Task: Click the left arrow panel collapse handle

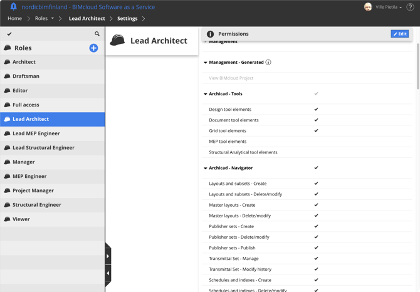Action: (x=108, y=273)
